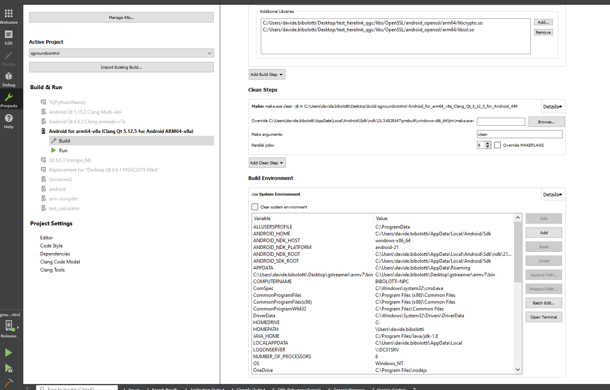This screenshot has height=390, width=610.
Task: Open the Add Clean Step dropdown
Action: [x=267, y=163]
